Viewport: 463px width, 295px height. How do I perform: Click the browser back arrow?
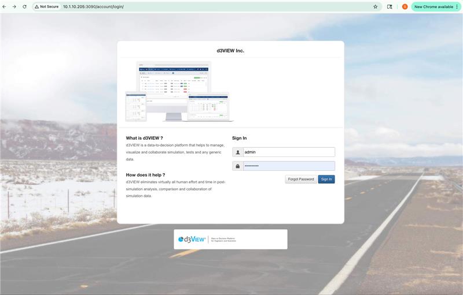pyautogui.click(x=4, y=6)
